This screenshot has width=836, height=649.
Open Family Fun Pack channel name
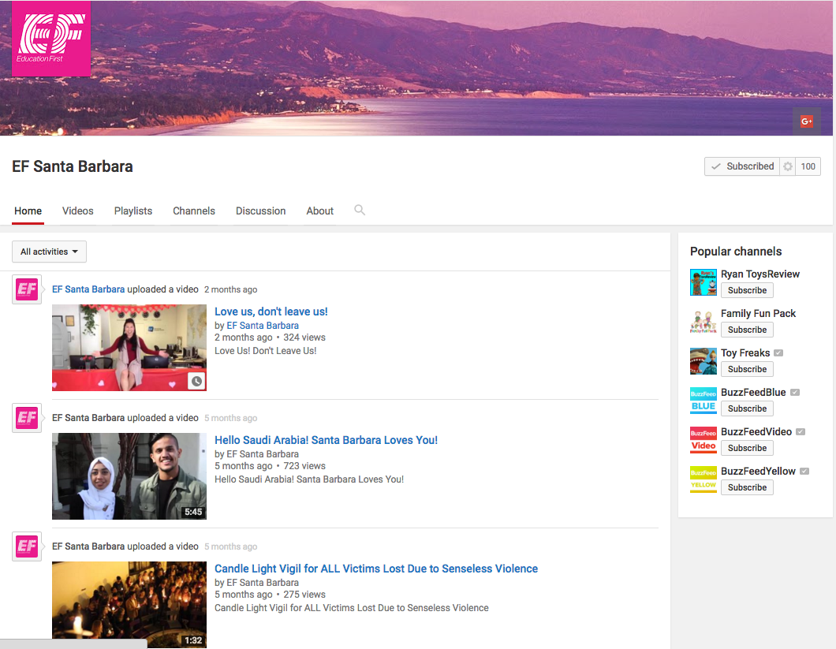pos(758,314)
